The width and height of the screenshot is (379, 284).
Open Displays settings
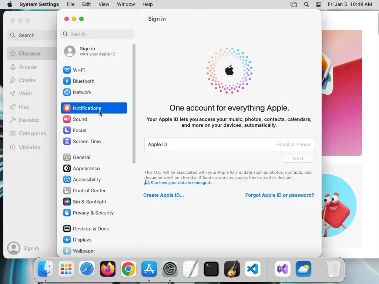(x=94, y=240)
